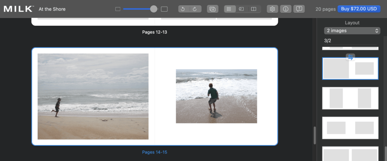Switch to grid thumbnails view
The image size is (387, 161).
click(x=229, y=9)
